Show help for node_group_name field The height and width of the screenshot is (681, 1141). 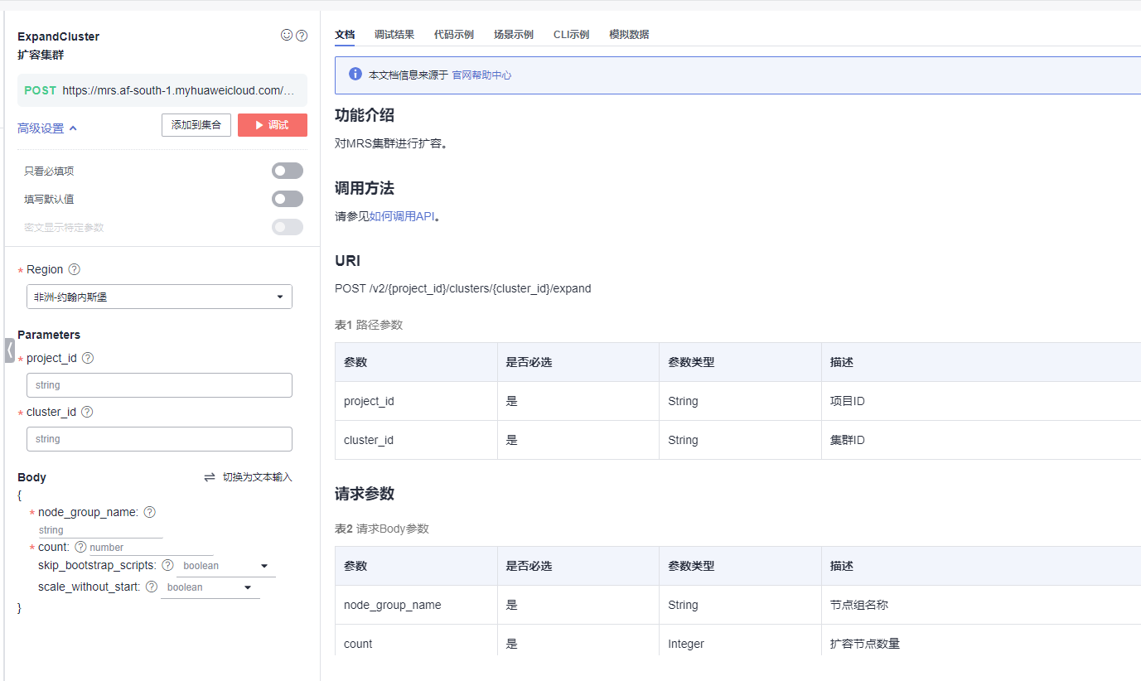pos(150,512)
